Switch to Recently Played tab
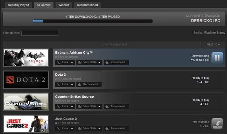Viewport: 227px width, 134px height. [18, 5]
